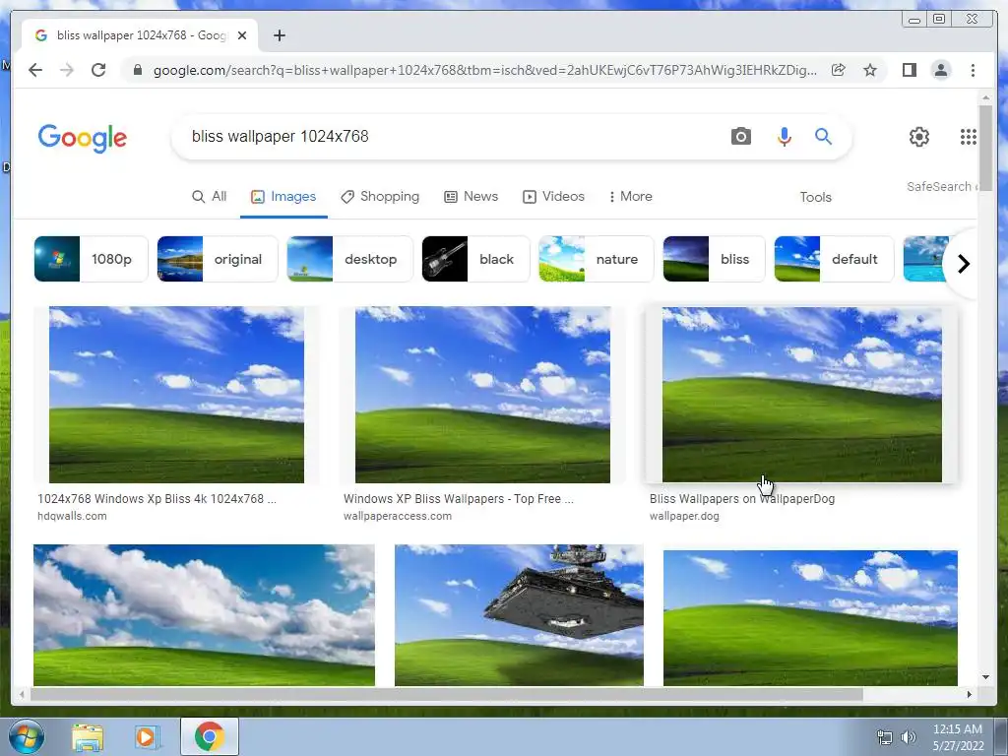1008x756 pixels.
Task: Open the Bliss image with the Star Destroyer
Action: pyautogui.click(x=519, y=615)
